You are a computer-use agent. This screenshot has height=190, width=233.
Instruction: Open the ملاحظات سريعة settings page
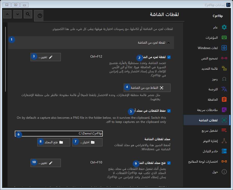[x=207, y=110]
